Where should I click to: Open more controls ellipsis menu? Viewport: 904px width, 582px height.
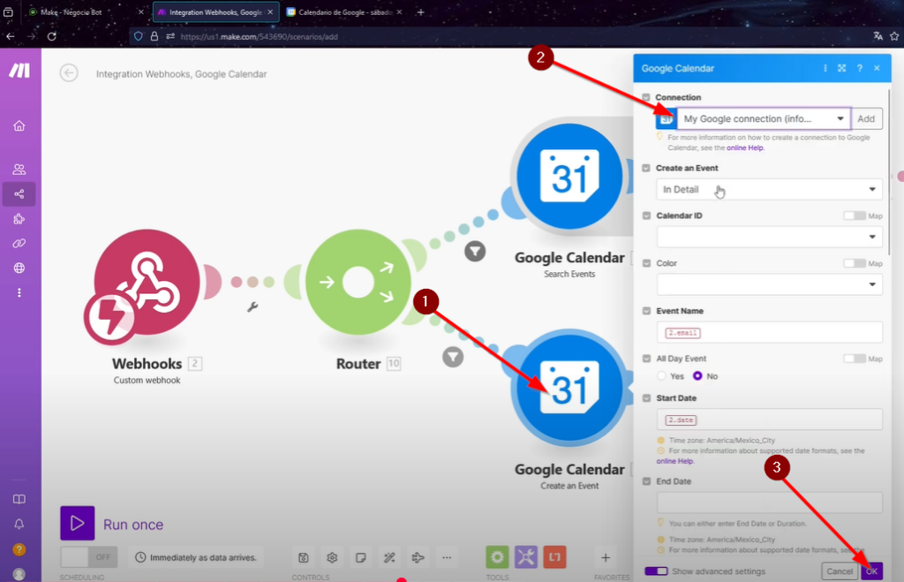click(x=447, y=557)
